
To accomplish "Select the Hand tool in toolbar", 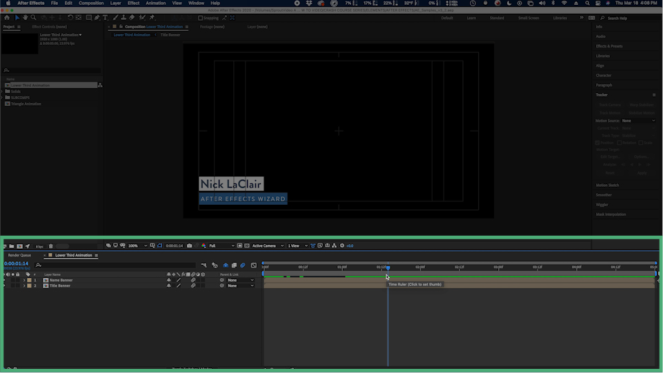I will 26,17.
